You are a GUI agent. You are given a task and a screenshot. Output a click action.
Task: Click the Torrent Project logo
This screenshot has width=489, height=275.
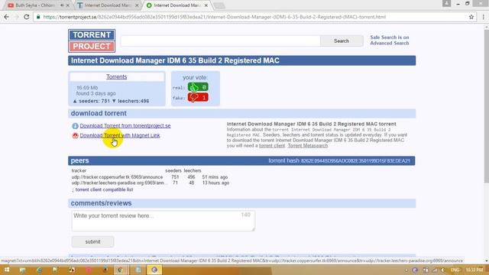tap(92, 40)
